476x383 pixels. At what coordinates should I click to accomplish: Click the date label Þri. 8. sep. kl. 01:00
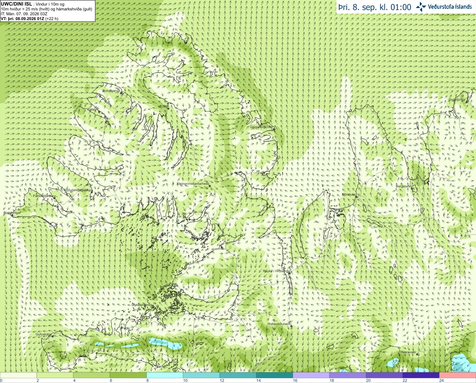375,7
